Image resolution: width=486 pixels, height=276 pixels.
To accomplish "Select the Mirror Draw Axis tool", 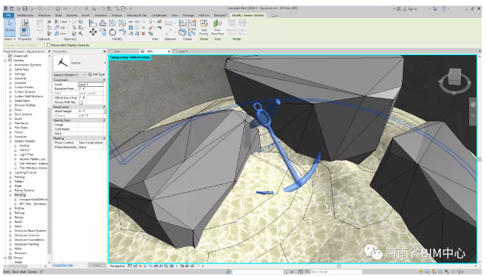I will pos(122,23).
